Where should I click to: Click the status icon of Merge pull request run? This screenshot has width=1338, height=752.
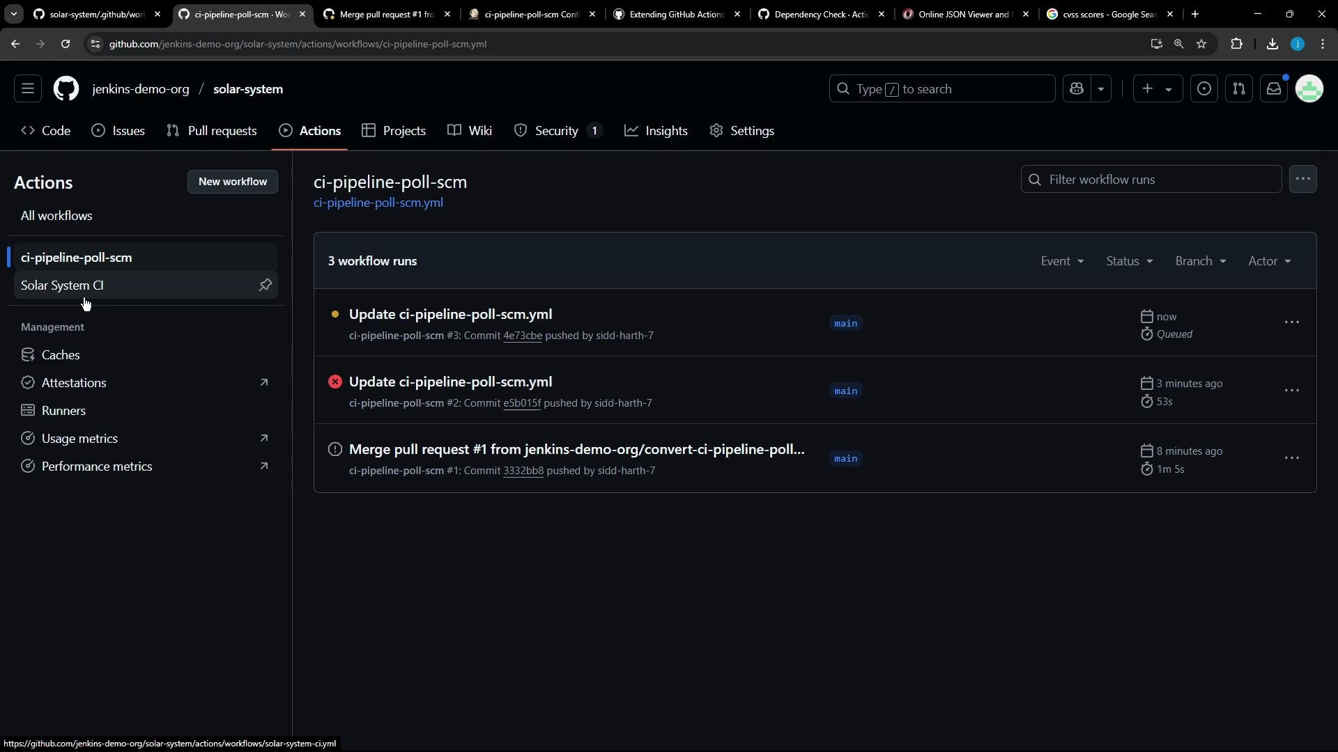[335, 449]
